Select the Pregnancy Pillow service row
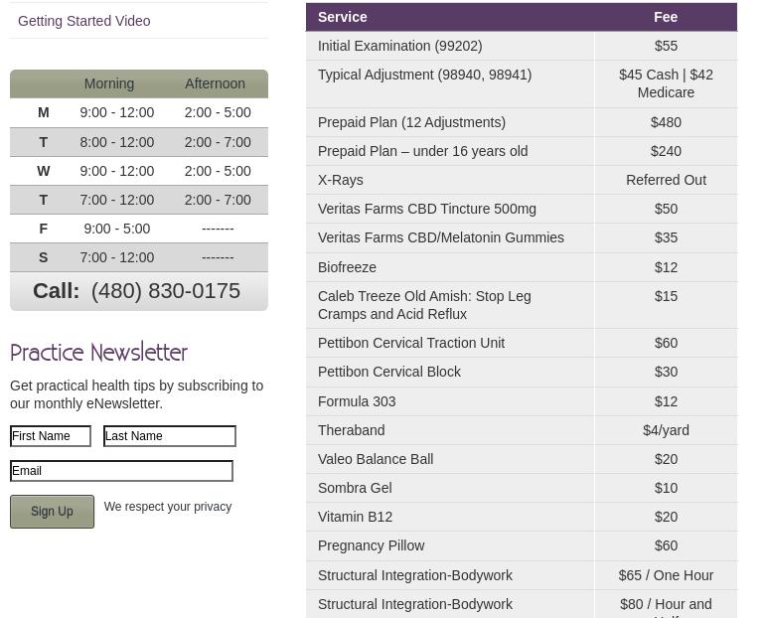The width and height of the screenshot is (765, 618). coord(372,545)
